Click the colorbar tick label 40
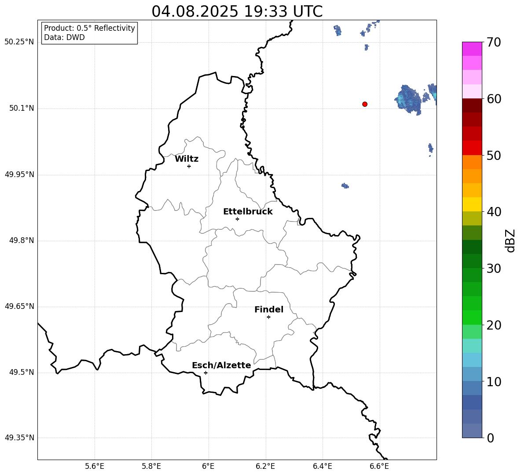Image resolution: width=521 pixels, height=475 pixels. click(x=494, y=212)
